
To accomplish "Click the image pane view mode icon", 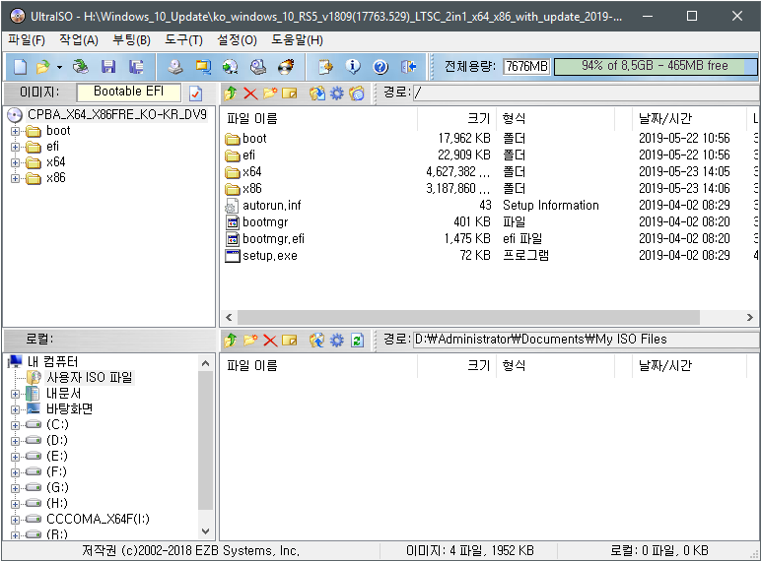I will [x=356, y=93].
